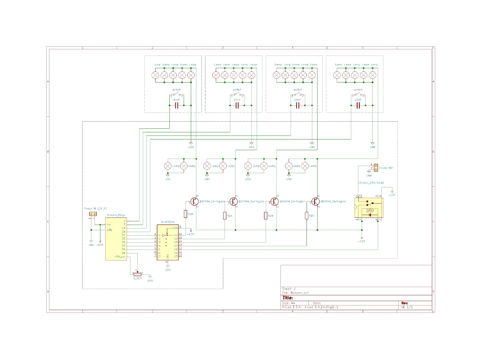Select the +12V power symbol above the relay

pos(392,191)
